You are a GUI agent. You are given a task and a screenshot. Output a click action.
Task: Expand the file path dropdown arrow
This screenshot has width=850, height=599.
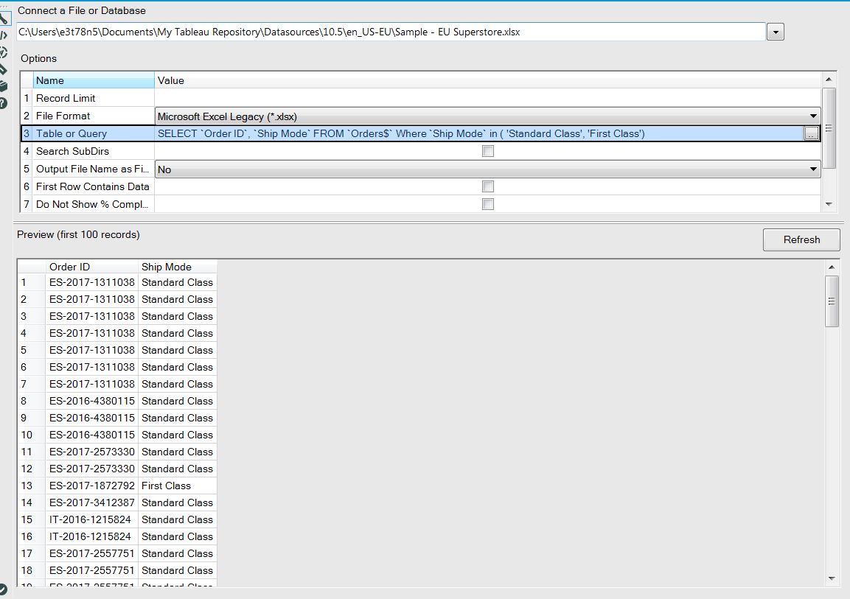(x=775, y=32)
